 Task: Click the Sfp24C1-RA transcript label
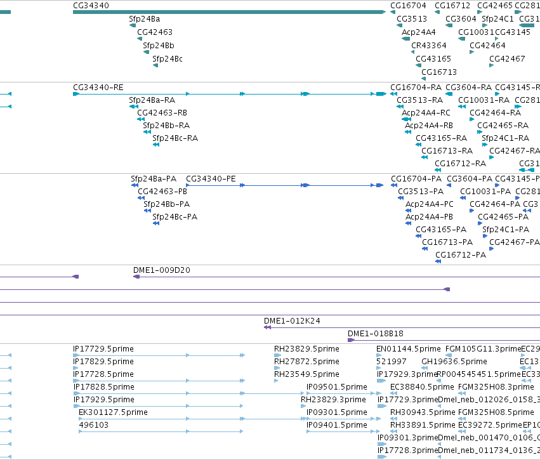click(505, 138)
